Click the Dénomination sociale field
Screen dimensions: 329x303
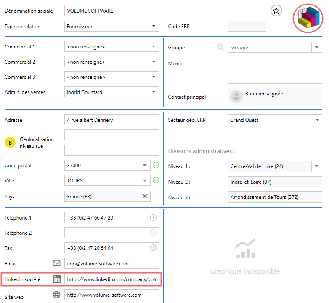point(165,11)
